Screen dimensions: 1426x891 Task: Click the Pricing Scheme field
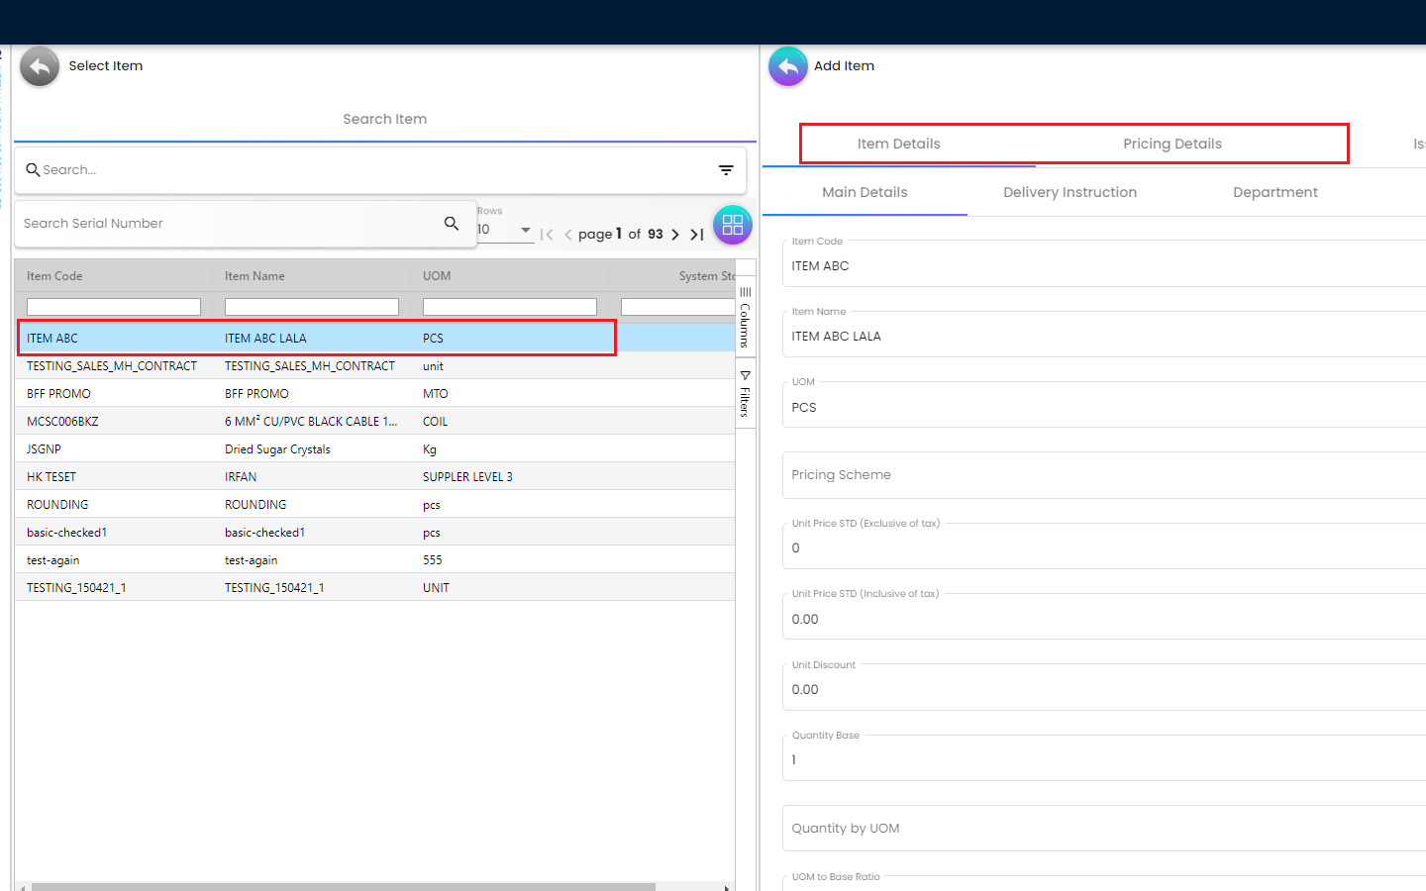point(1099,475)
